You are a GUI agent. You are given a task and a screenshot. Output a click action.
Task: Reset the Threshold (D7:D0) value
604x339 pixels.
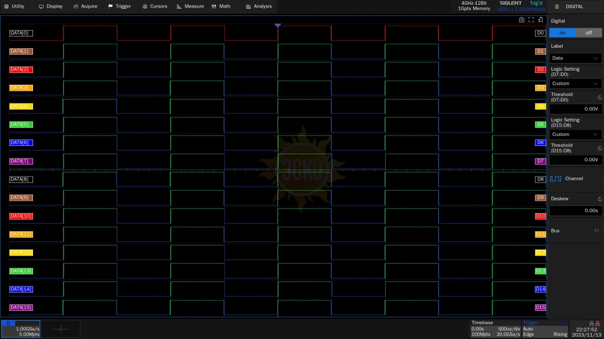[600, 98]
